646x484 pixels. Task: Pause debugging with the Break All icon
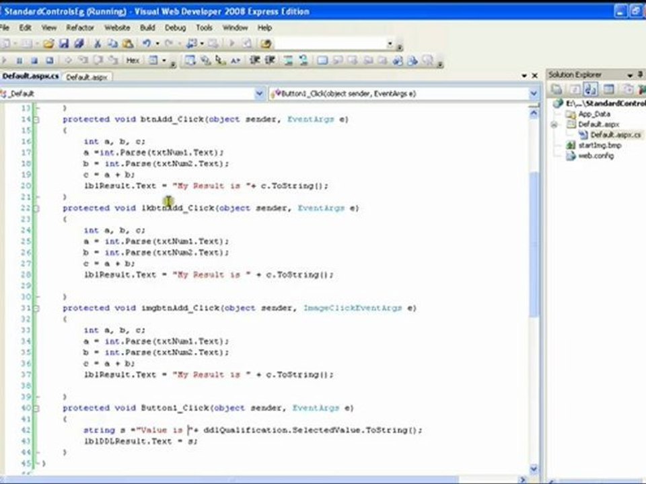(20, 61)
